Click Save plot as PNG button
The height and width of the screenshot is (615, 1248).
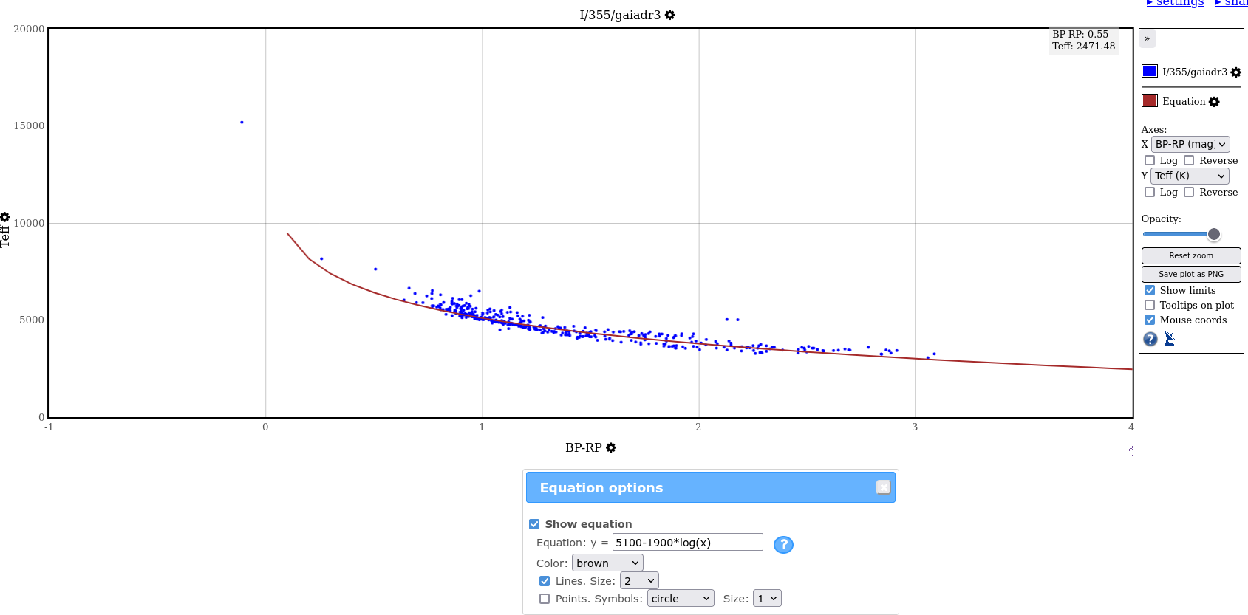(1190, 274)
